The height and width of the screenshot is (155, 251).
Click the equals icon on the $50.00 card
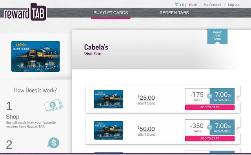[209, 127]
